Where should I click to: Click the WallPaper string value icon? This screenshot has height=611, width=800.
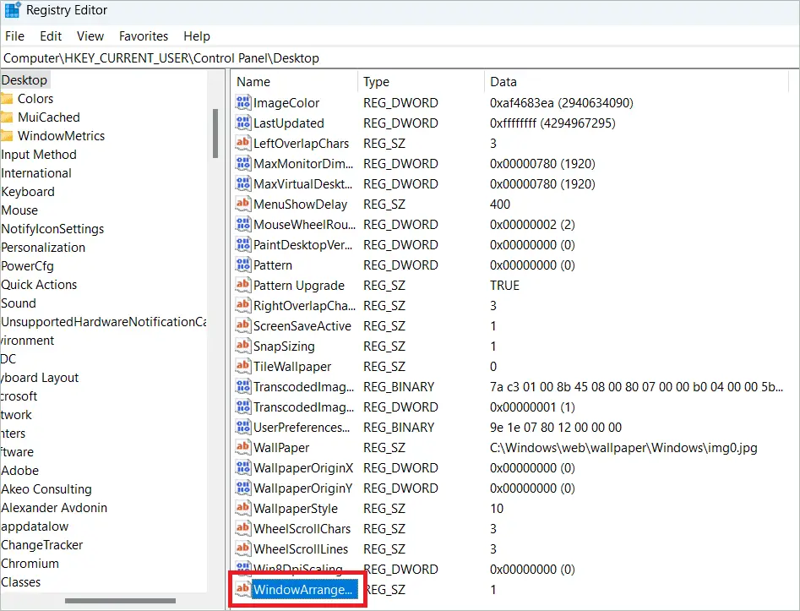243,448
